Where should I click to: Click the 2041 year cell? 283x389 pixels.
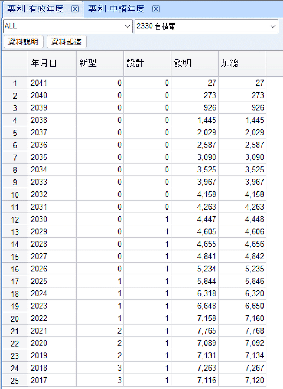coord(52,83)
